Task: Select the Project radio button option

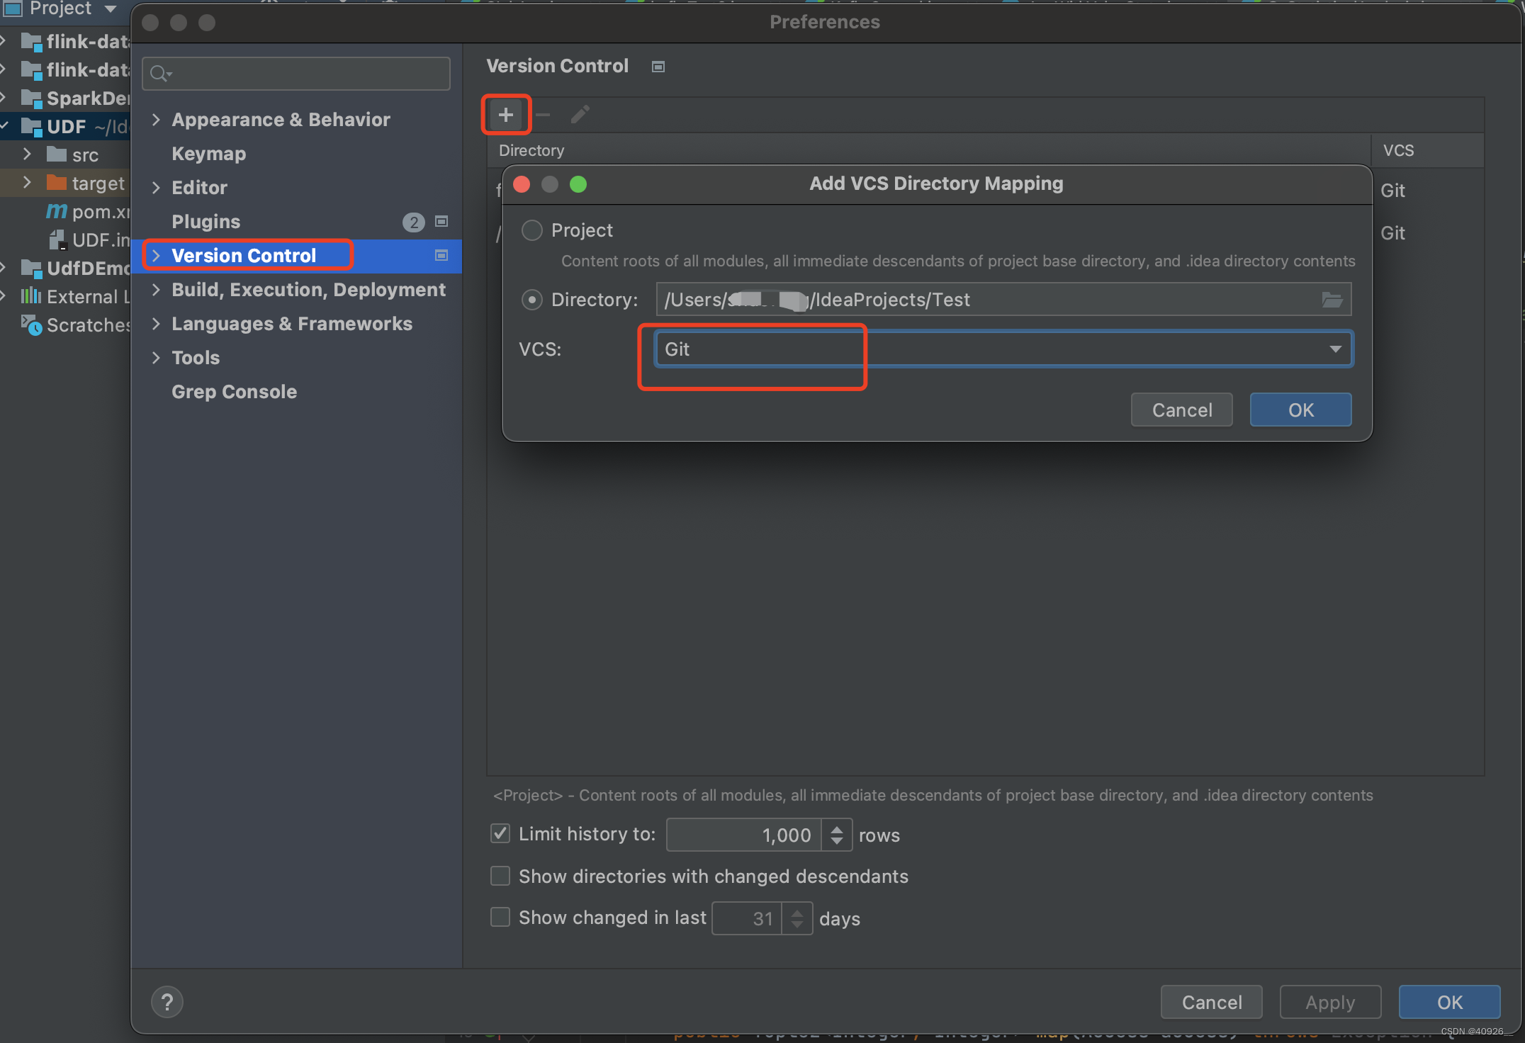Action: point(532,230)
